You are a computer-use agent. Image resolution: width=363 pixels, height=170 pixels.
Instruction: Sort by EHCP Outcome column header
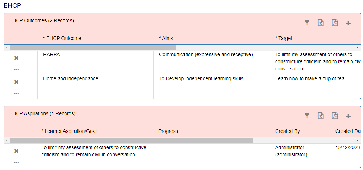(62, 38)
